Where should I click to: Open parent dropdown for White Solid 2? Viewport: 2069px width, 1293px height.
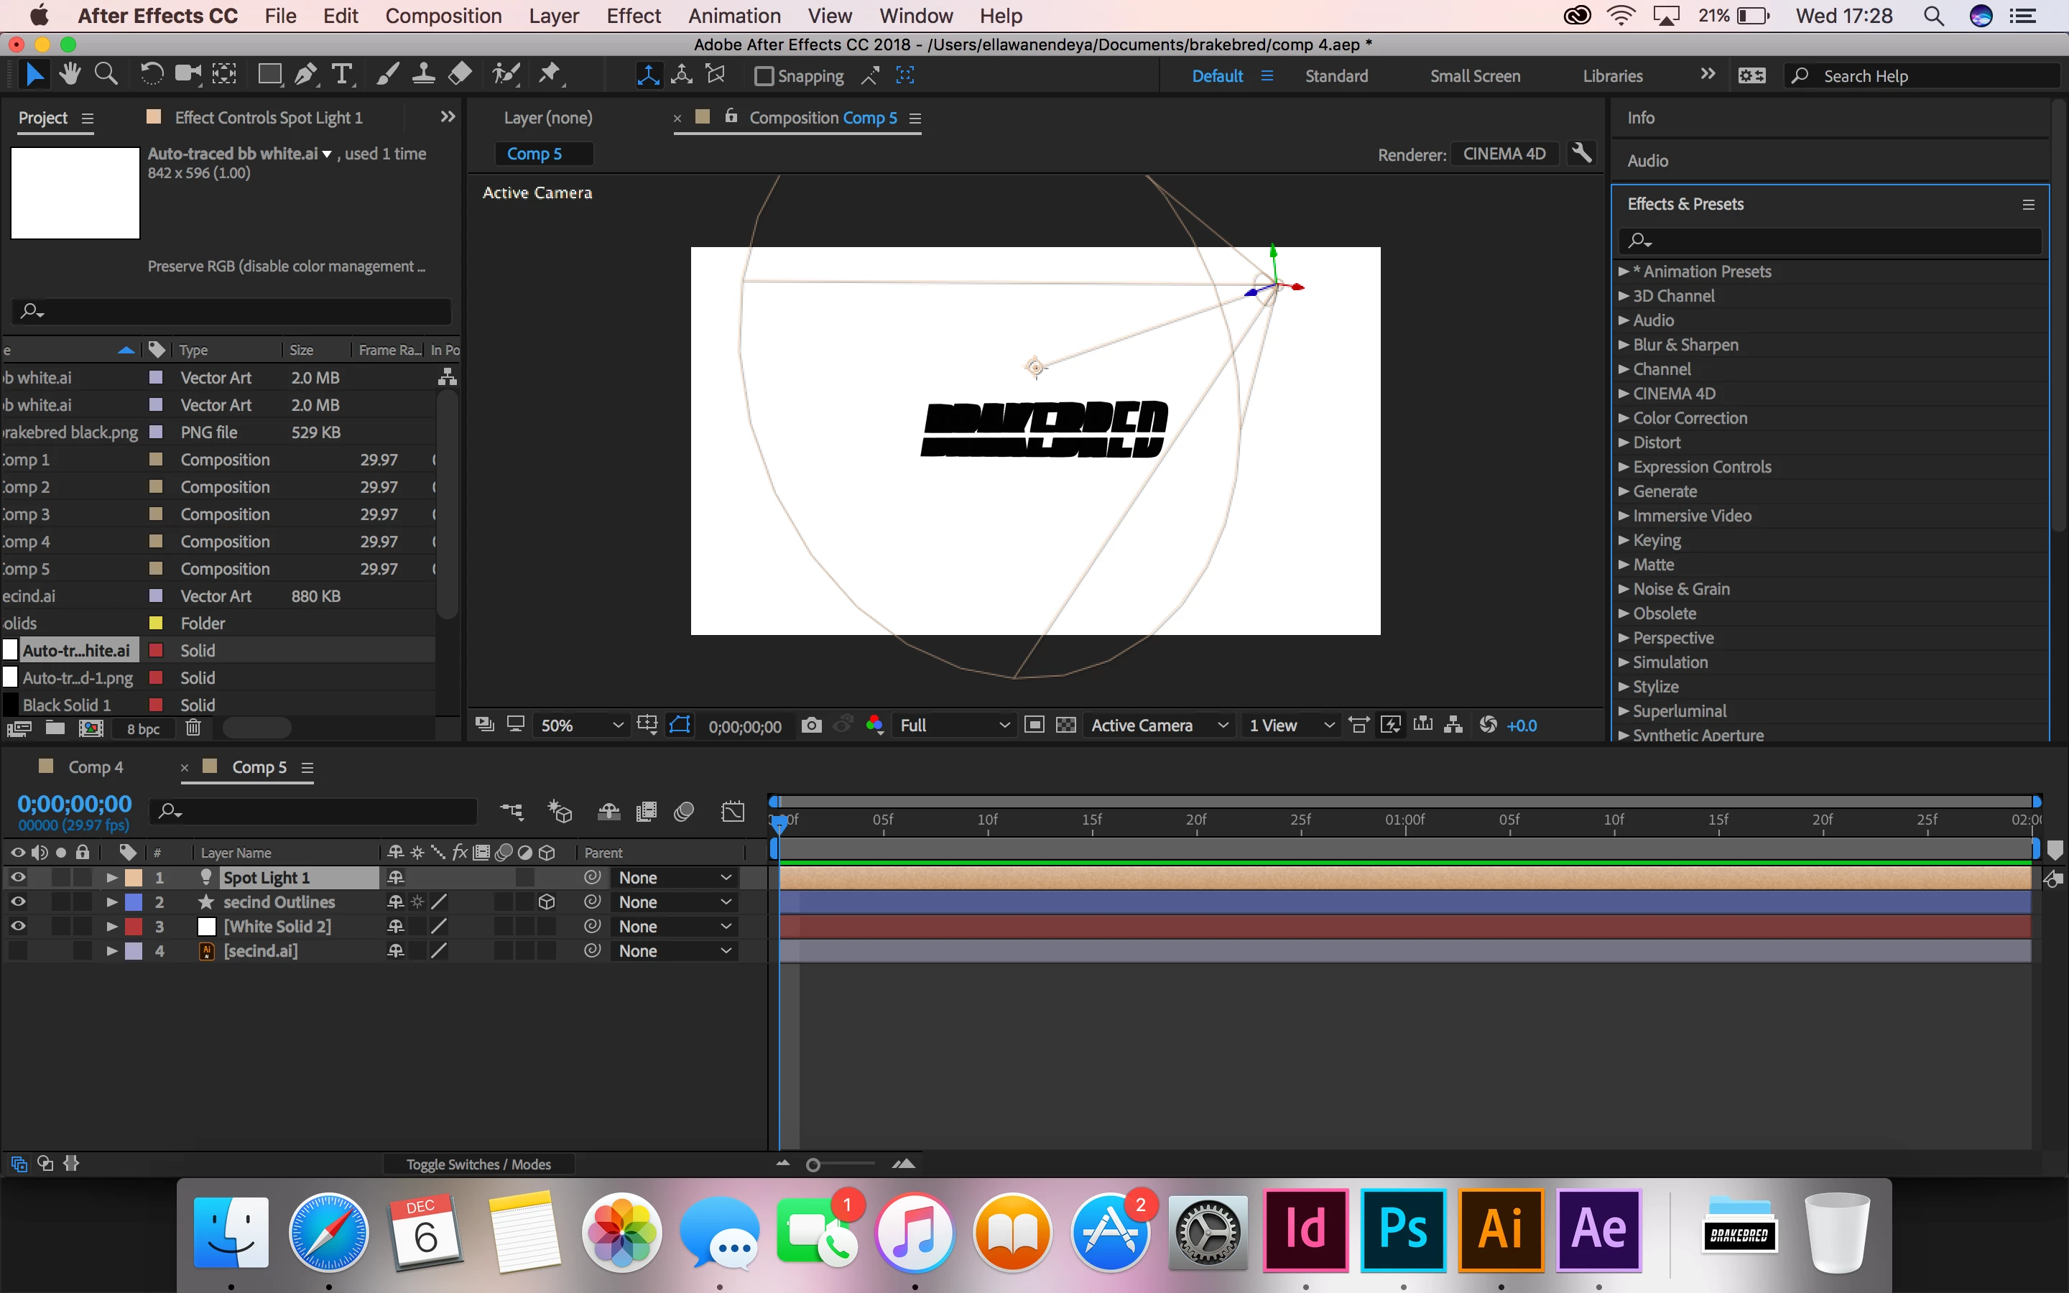point(674,926)
